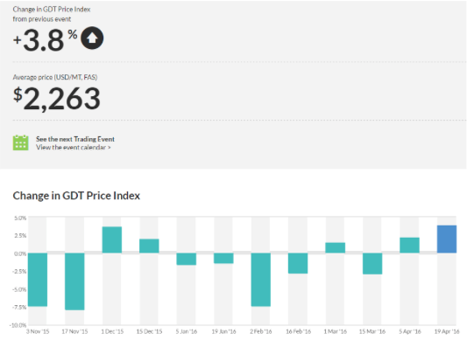Select the 19 Jan '16 bar

[223, 258]
